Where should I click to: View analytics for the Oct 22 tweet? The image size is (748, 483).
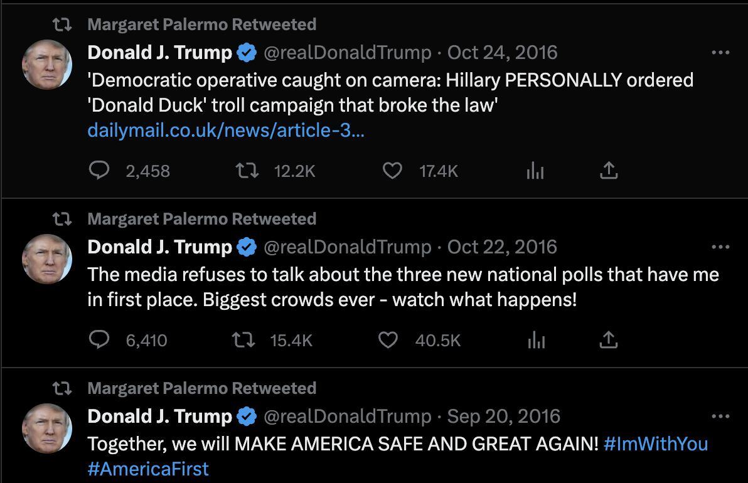(535, 340)
